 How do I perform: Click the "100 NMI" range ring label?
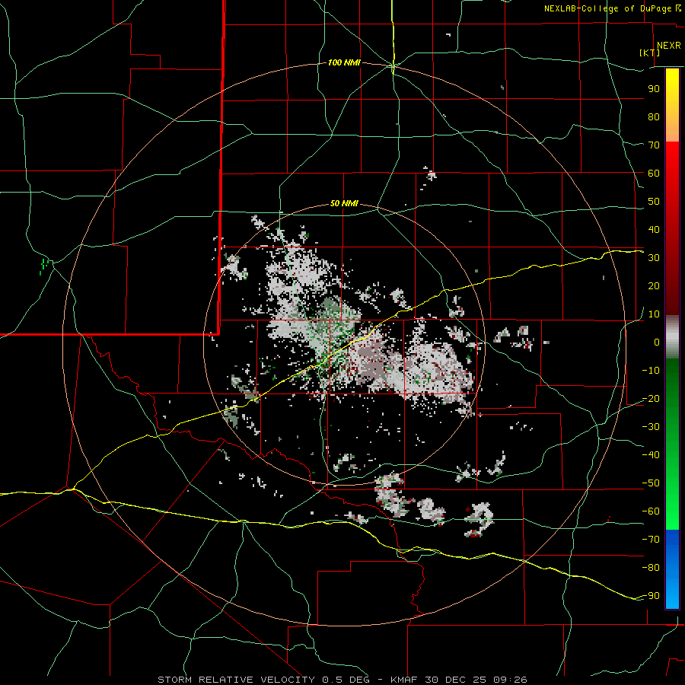(344, 63)
